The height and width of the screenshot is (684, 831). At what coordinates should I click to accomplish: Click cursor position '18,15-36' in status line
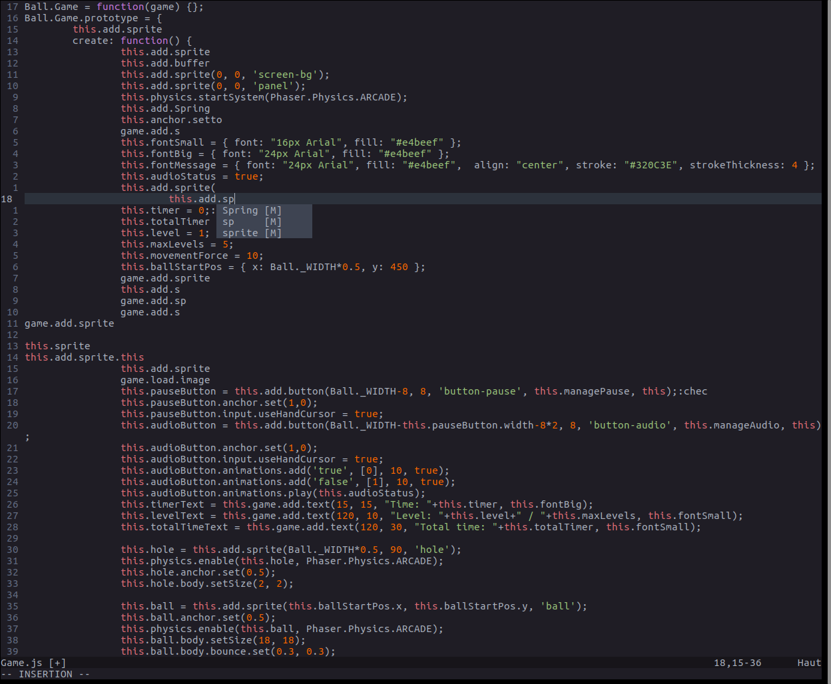tap(738, 663)
